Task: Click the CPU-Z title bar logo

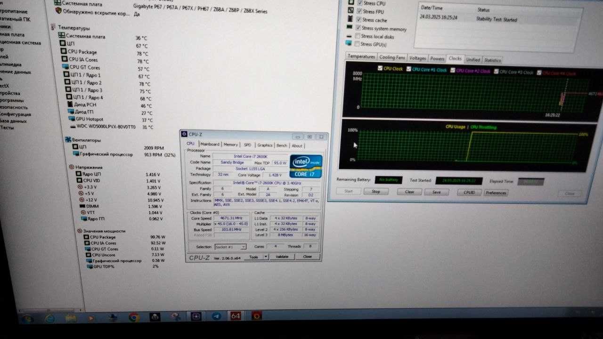Action: tap(184, 134)
